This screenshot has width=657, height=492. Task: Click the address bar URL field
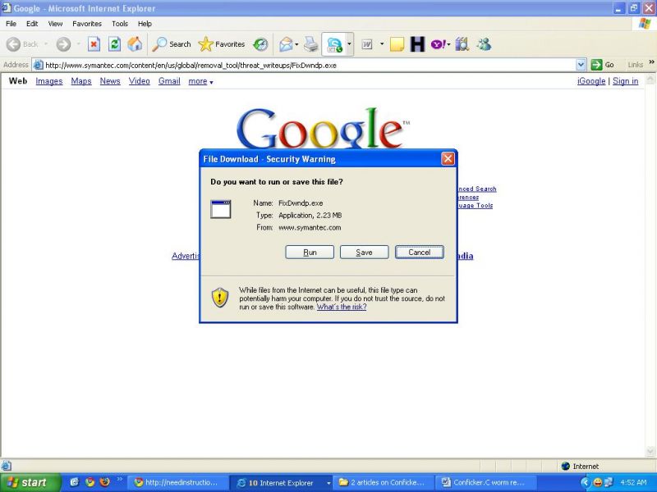click(310, 65)
